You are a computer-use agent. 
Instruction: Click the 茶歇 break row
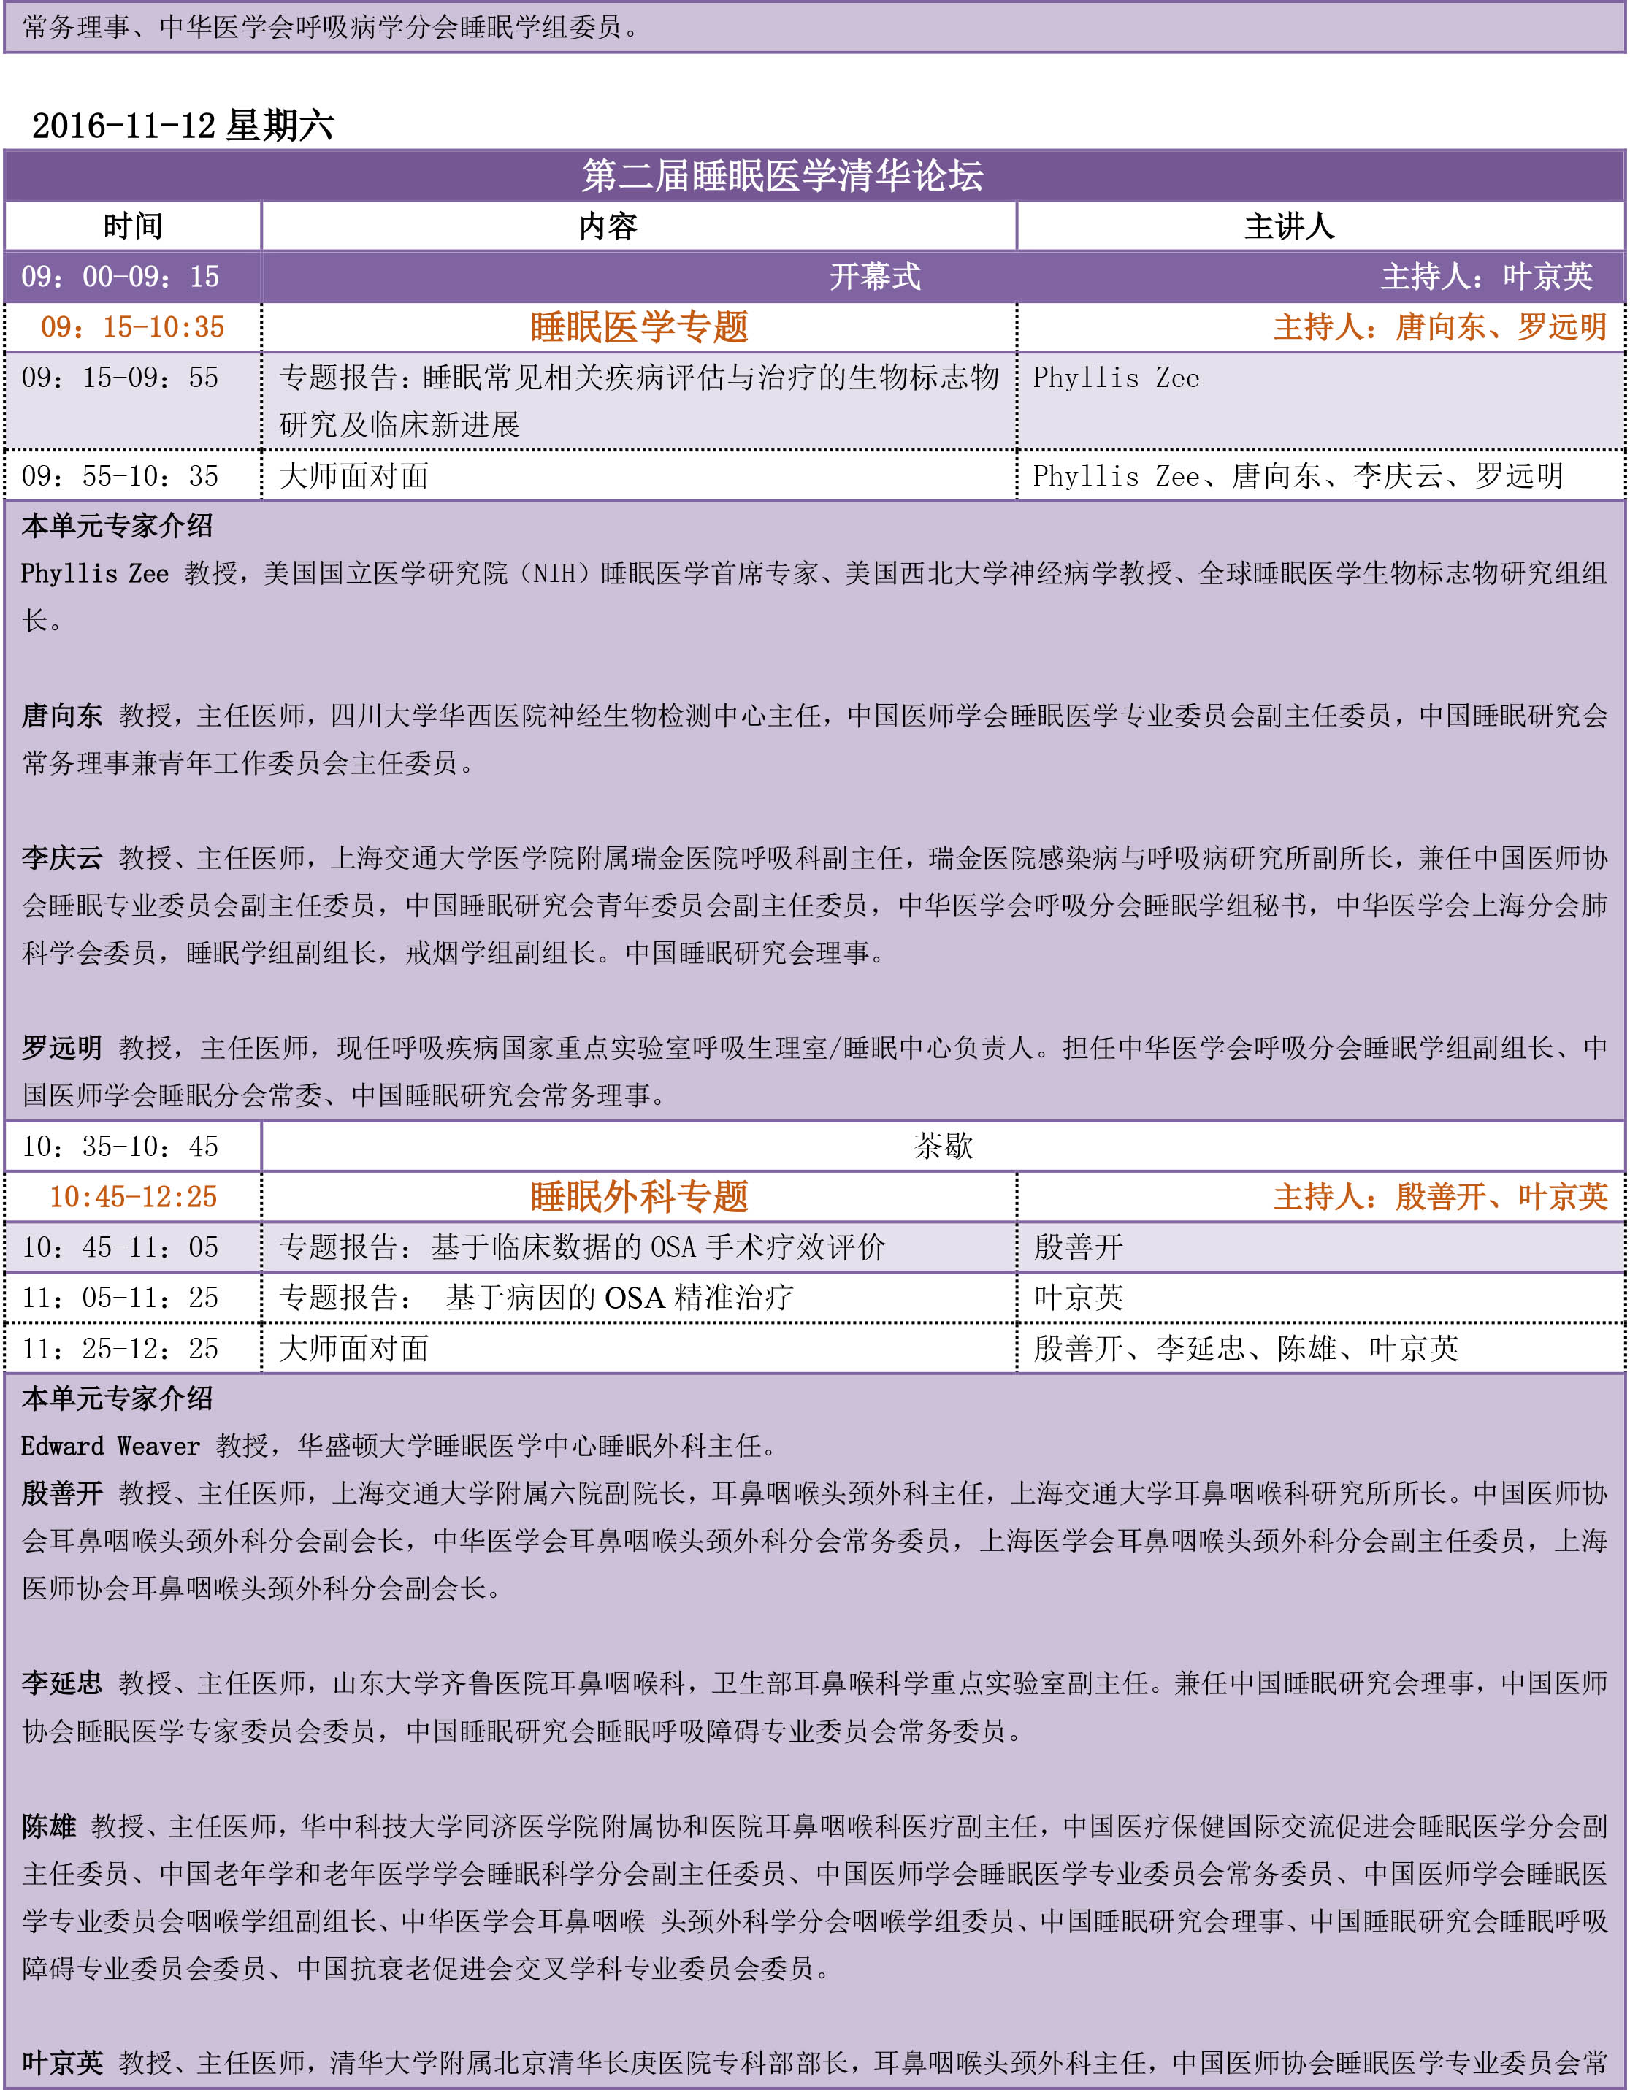click(943, 1147)
